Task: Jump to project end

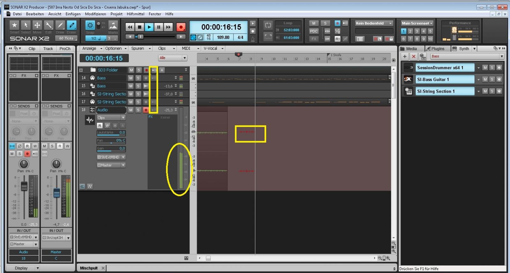Action: click(181, 37)
